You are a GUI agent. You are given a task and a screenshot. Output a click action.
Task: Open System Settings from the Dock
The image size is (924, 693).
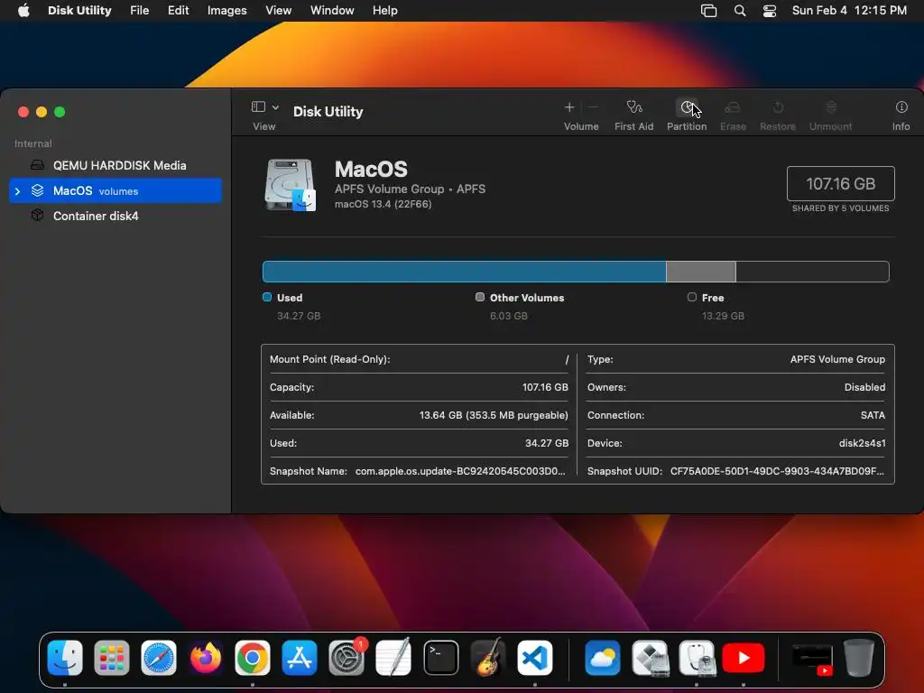coord(346,658)
